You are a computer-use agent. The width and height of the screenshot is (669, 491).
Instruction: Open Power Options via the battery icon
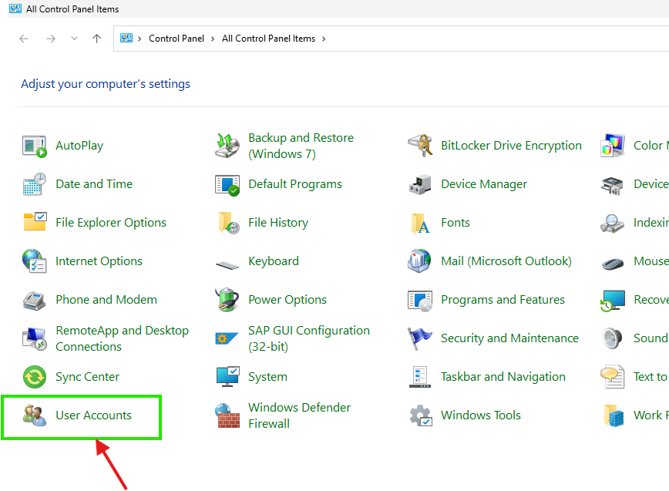pyautogui.click(x=227, y=300)
